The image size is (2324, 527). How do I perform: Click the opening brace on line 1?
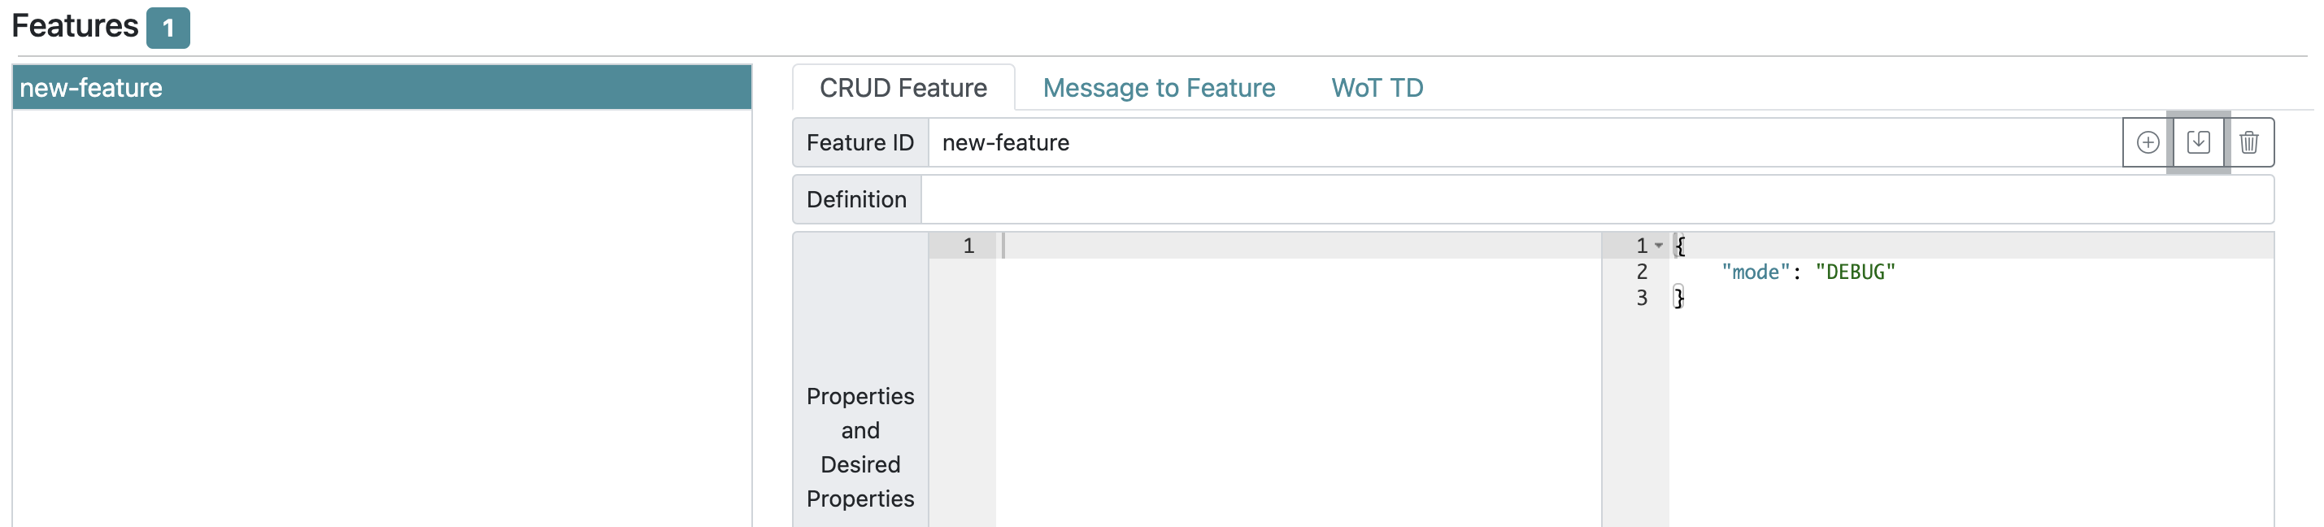pos(1678,245)
